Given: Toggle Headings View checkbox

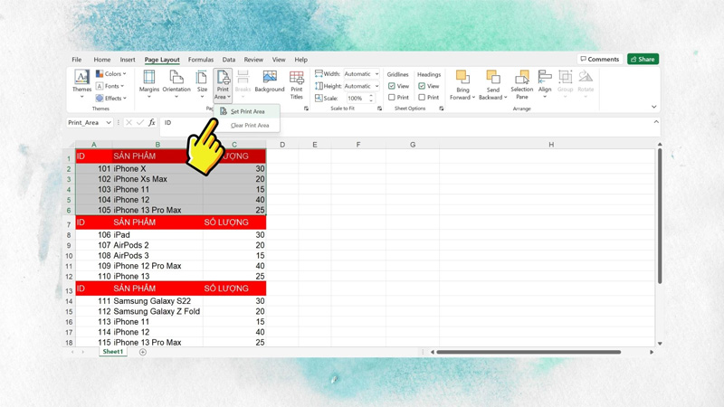Looking at the screenshot, I should click(x=422, y=86).
